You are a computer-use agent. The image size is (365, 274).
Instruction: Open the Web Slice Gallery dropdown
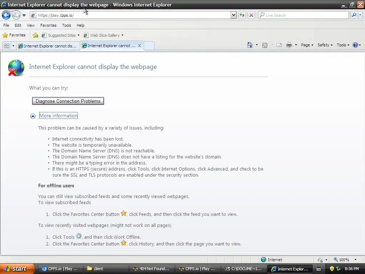(x=103, y=35)
